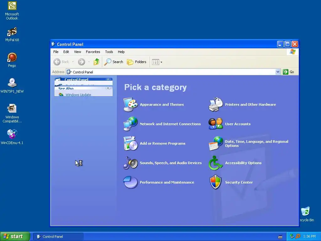Click the Accessibility Options wheelchair icon
This screenshot has height=241, width=321.
pos(215,163)
